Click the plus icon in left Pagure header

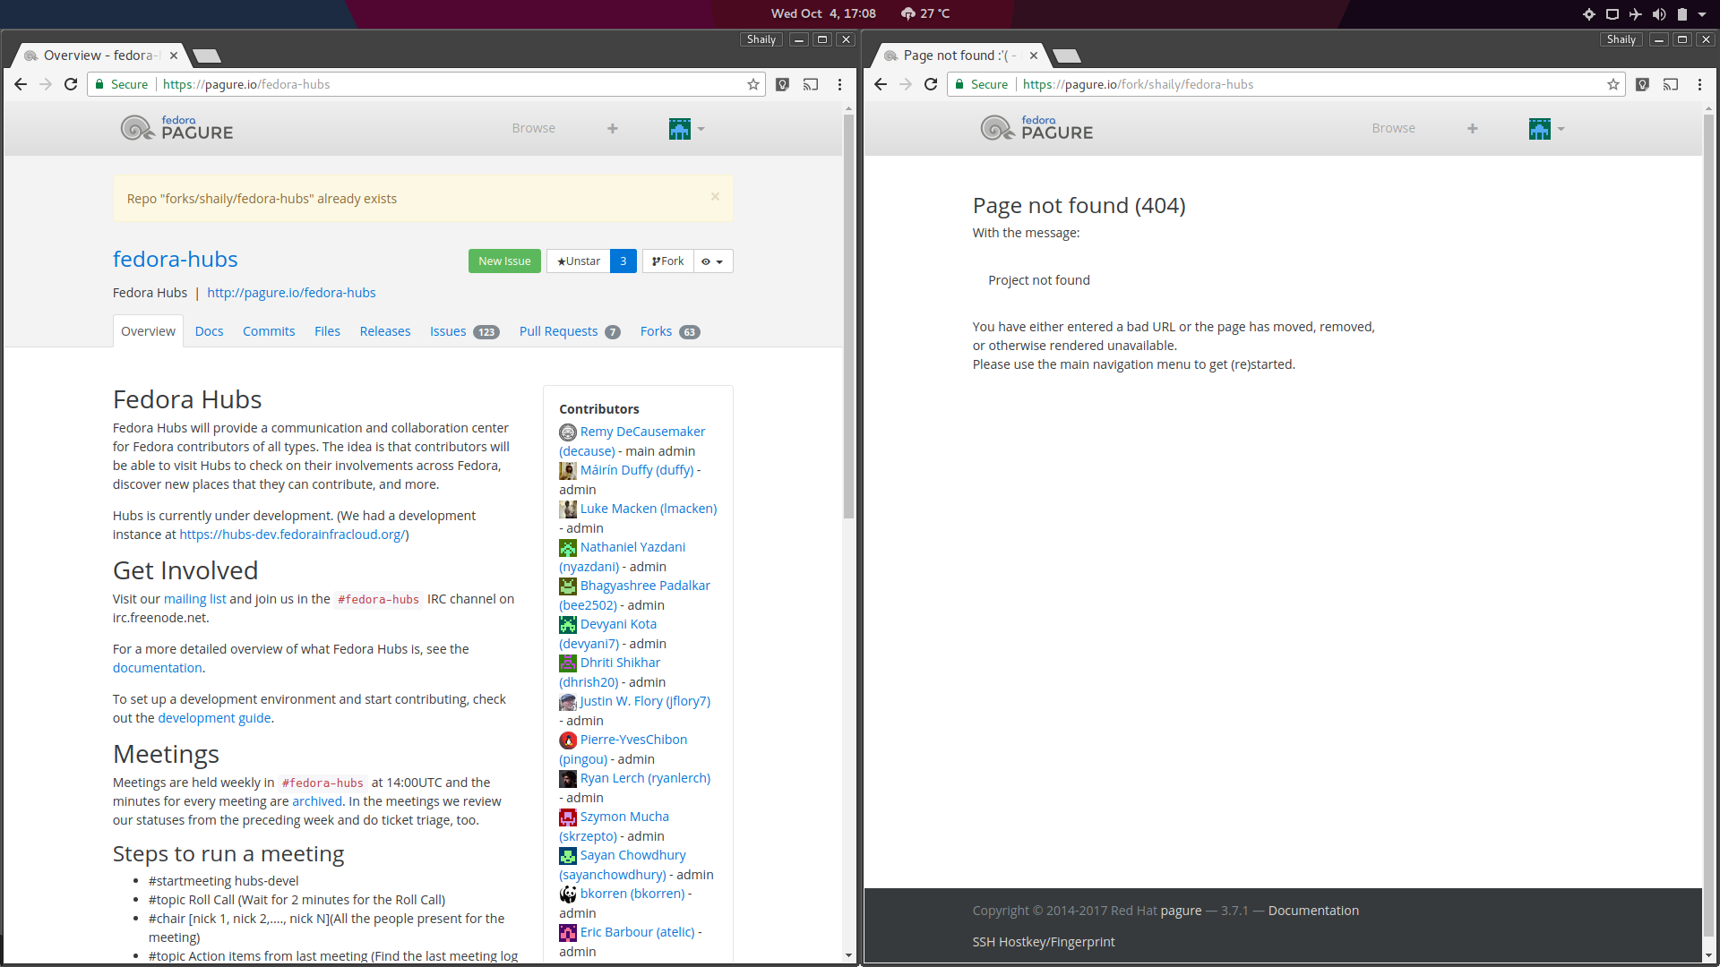point(613,129)
